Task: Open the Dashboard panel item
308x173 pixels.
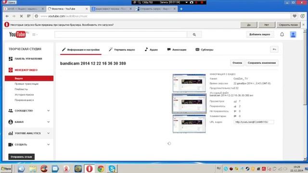Action: (29, 59)
